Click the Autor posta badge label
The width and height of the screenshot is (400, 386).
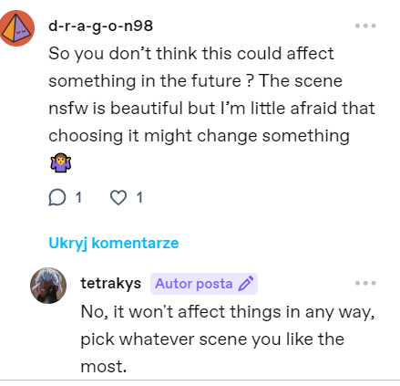(x=194, y=284)
